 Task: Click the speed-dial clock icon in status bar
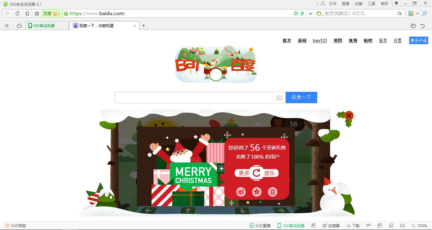click(313, 226)
